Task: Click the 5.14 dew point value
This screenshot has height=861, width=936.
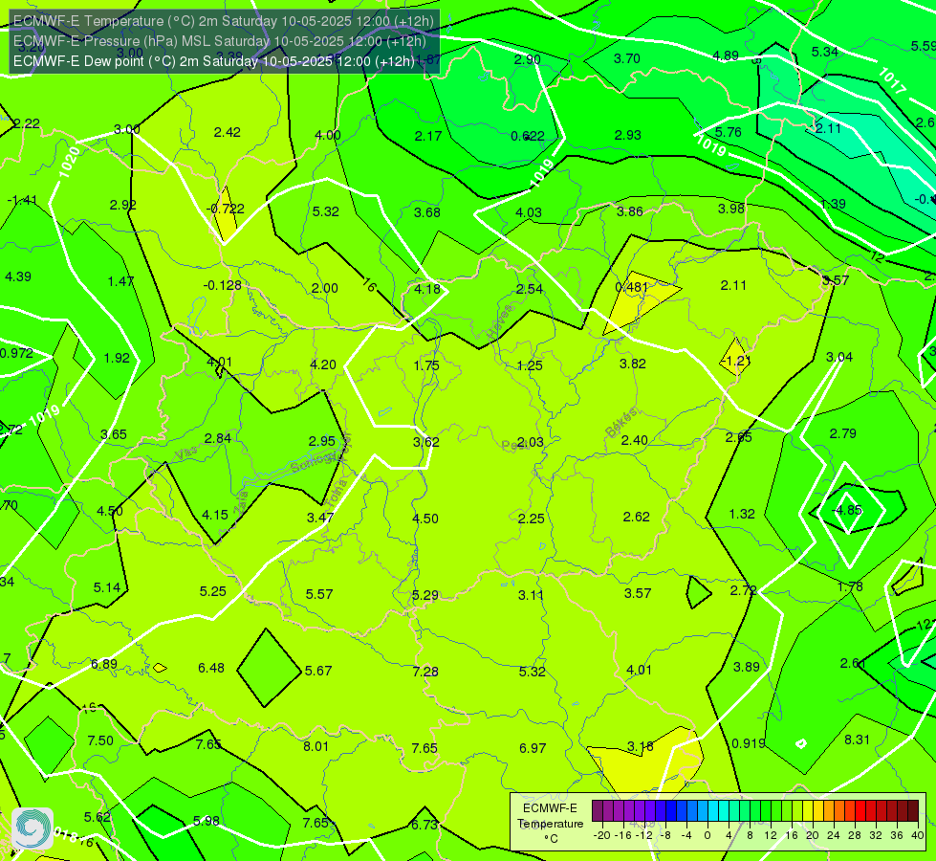Action: coord(107,587)
